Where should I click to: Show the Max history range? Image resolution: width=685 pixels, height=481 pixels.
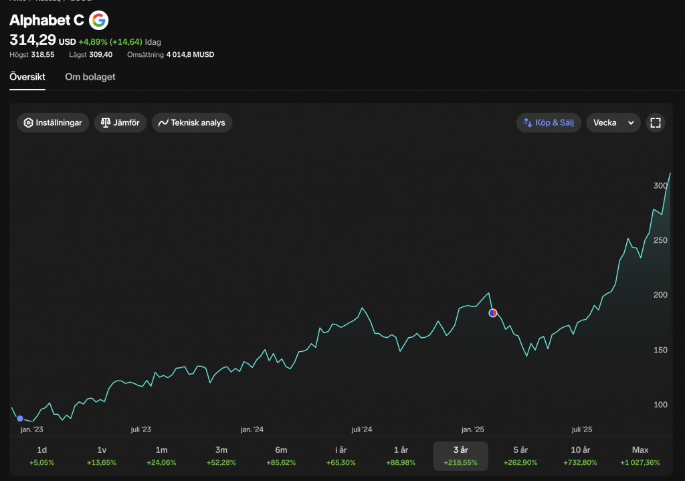click(x=640, y=456)
